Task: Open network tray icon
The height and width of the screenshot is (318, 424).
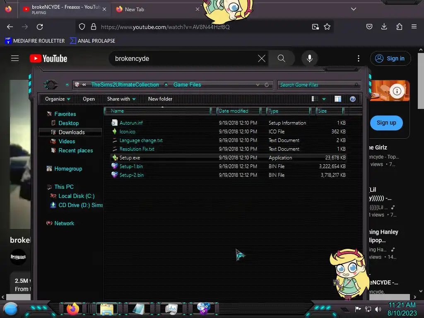Action: (x=368, y=309)
